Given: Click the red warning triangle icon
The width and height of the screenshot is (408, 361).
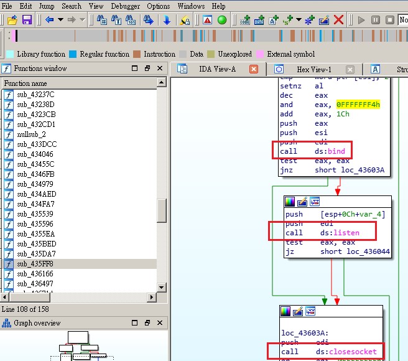Looking at the screenshot, I should (207, 20).
